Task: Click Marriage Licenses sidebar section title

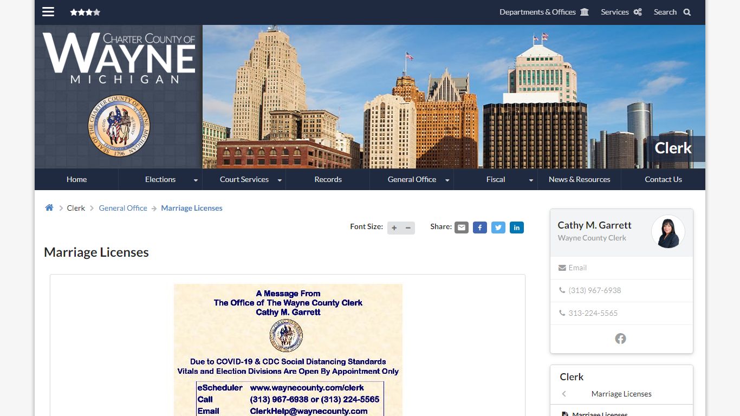Action: [621, 394]
